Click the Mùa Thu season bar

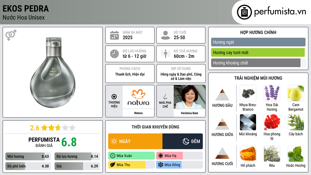pyautogui.click(x=132, y=165)
